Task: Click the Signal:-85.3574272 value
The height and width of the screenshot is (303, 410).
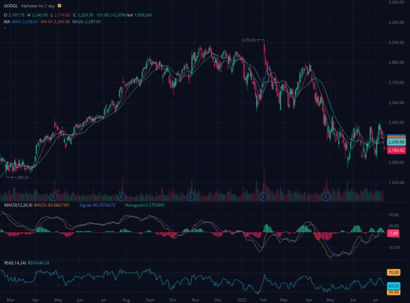Action: coord(97,205)
